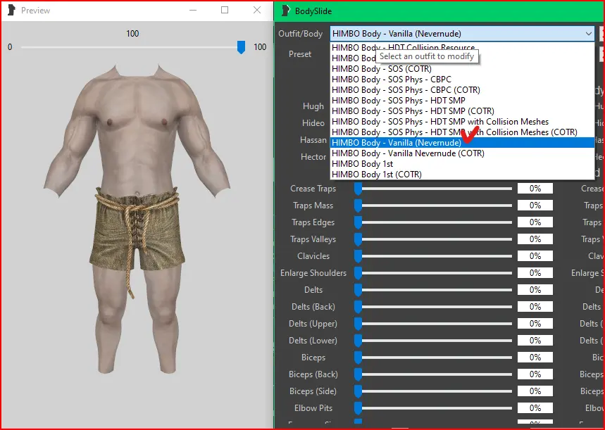Pick HDT SMP with Collision Meshes (COTR)
605x430 pixels.
coord(462,132)
